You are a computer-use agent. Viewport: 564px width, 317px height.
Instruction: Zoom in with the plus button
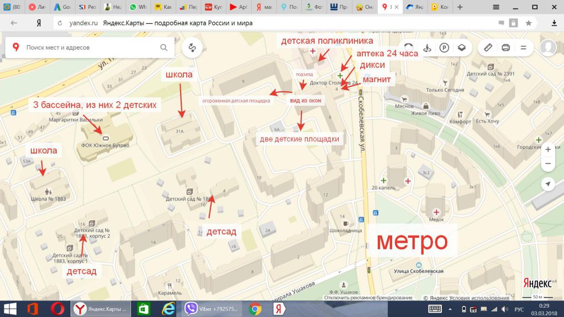(x=548, y=149)
